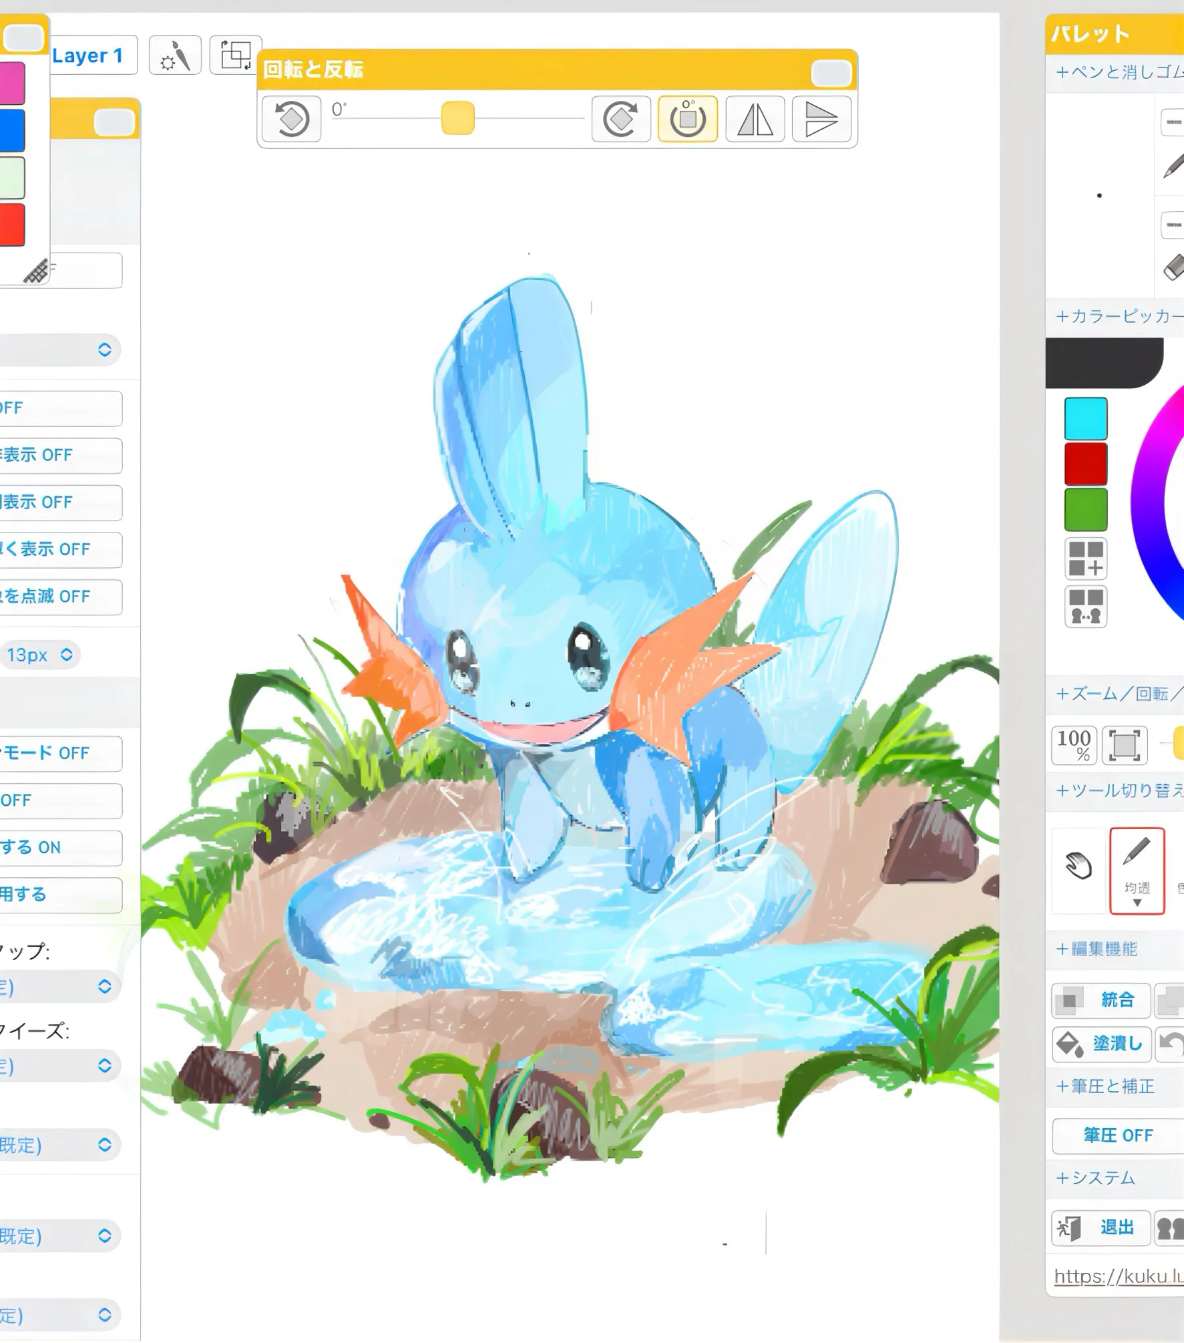Pick the cyan palette swatch
This screenshot has height=1343, width=1184.
click(x=1086, y=419)
